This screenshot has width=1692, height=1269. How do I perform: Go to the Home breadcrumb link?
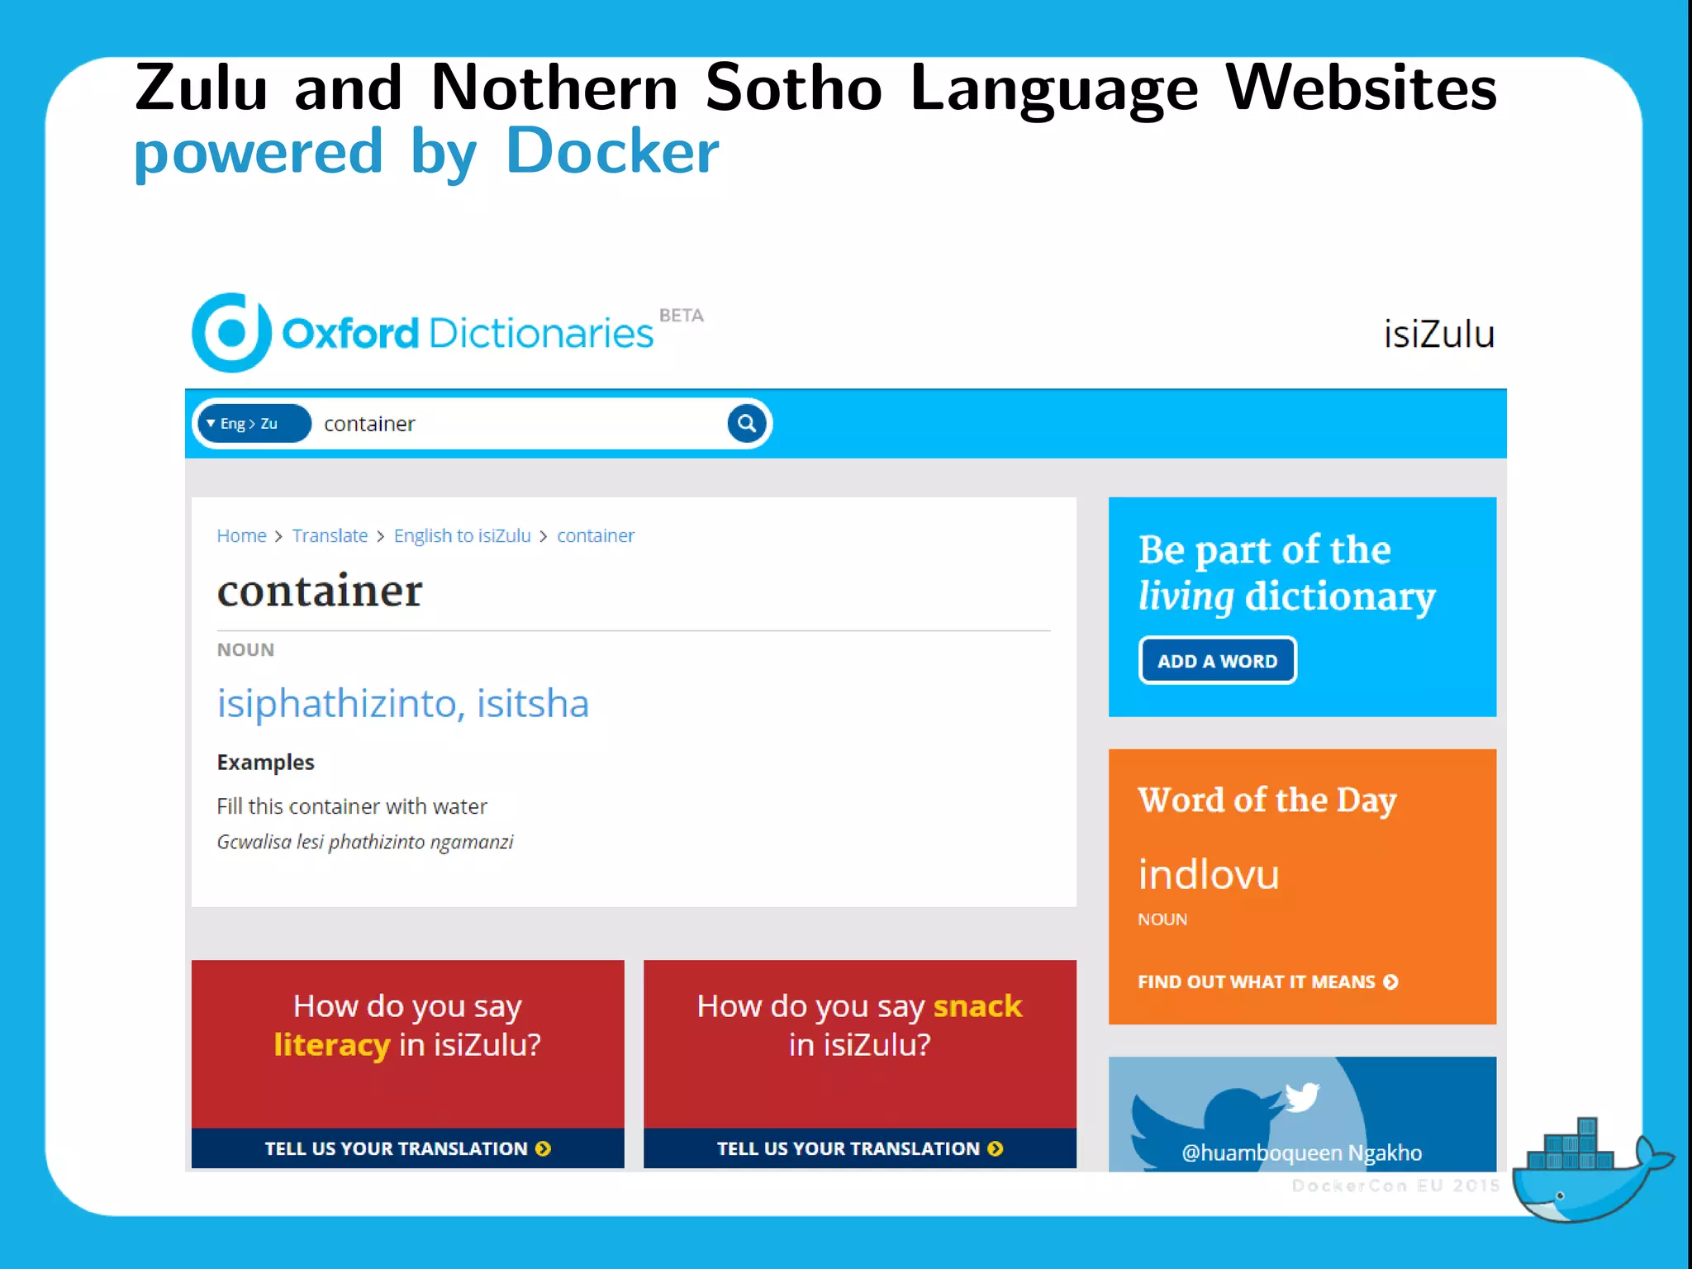coord(241,535)
